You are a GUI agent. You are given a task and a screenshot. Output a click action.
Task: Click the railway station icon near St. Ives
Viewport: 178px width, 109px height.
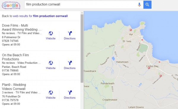pyautogui.click(x=142, y=40)
